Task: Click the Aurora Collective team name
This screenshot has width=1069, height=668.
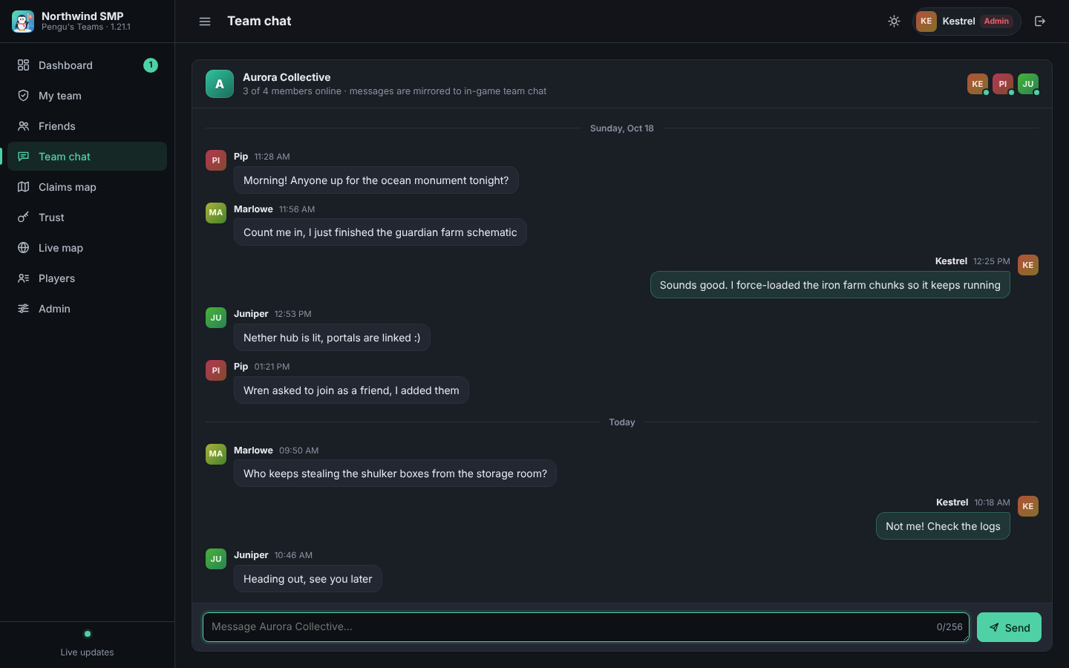Action: coord(287,77)
